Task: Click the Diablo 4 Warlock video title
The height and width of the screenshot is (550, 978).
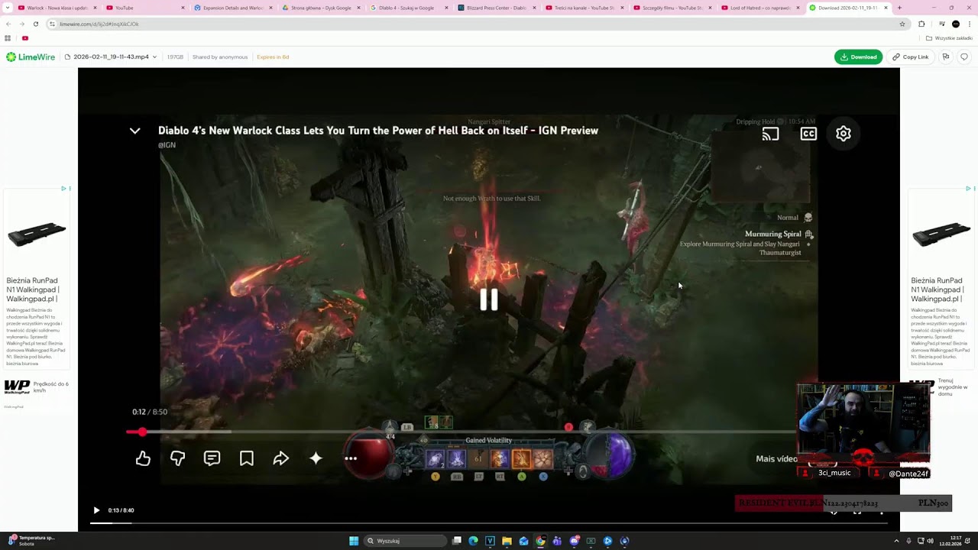Action: click(x=378, y=131)
